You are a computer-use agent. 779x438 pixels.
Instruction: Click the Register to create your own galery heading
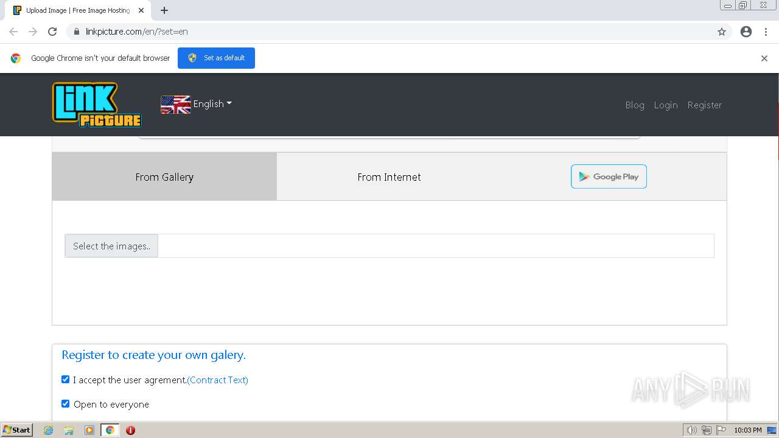(153, 355)
